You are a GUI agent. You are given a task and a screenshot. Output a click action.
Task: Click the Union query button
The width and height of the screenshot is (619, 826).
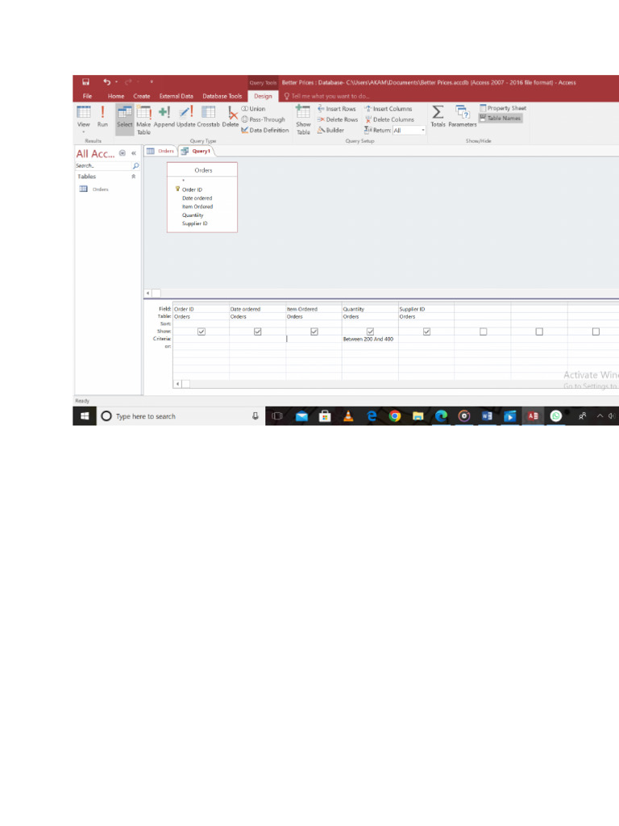pos(254,109)
